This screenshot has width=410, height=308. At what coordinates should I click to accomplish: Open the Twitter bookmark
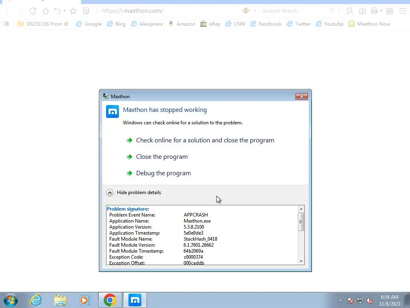pos(298,24)
